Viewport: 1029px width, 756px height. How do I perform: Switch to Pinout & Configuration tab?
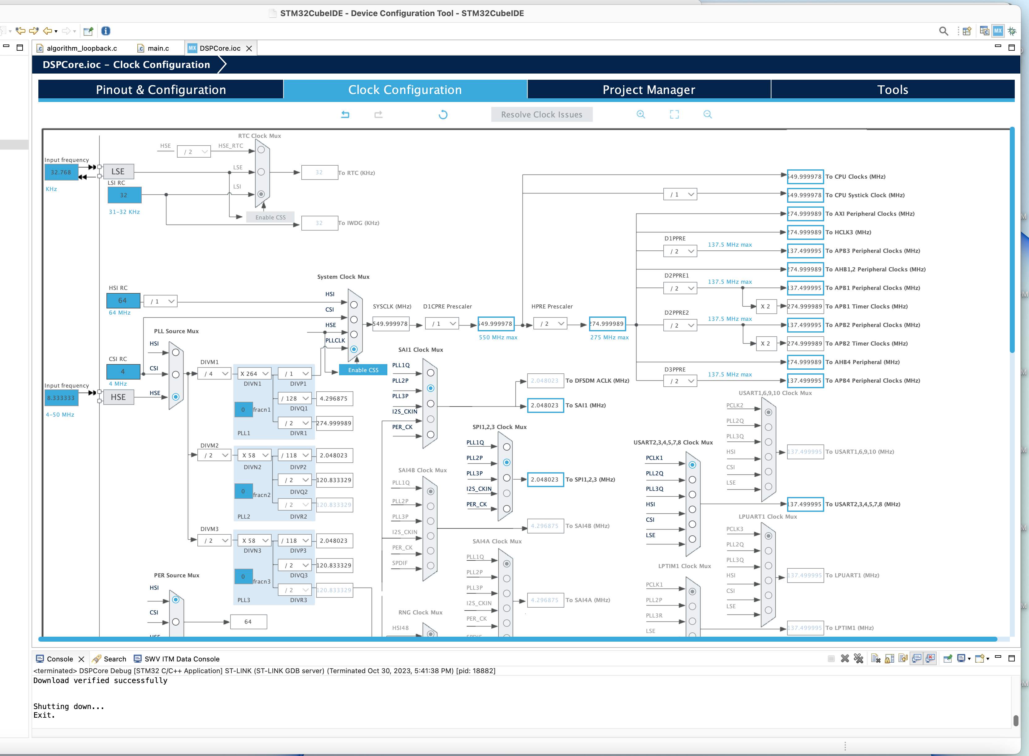pyautogui.click(x=161, y=90)
